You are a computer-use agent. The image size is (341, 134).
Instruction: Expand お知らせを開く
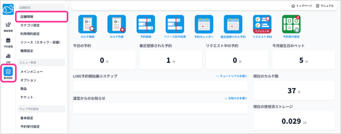[x=236, y=98]
